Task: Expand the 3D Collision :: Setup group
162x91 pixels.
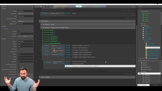Action: click(x=42, y=25)
